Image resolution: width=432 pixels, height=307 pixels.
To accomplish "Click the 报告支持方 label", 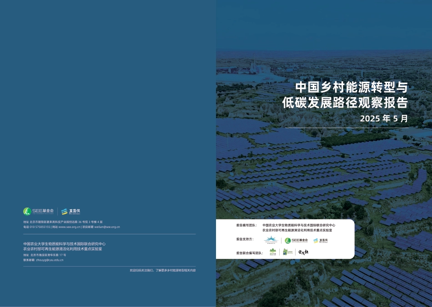I will coord(245,239).
